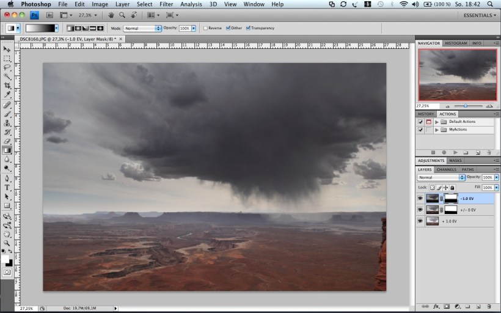Select the Type tool
The image size is (501, 313).
click(7, 188)
